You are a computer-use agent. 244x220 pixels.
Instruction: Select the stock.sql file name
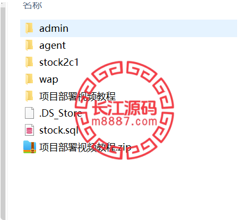pos(59,130)
